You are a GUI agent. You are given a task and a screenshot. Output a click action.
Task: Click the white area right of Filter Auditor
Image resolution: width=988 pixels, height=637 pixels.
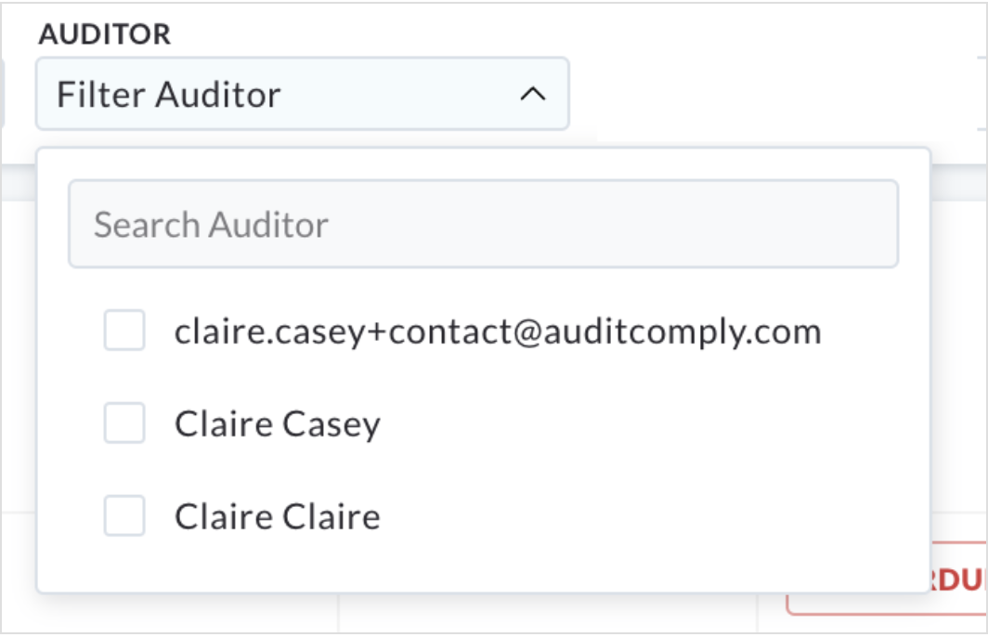tap(772, 94)
